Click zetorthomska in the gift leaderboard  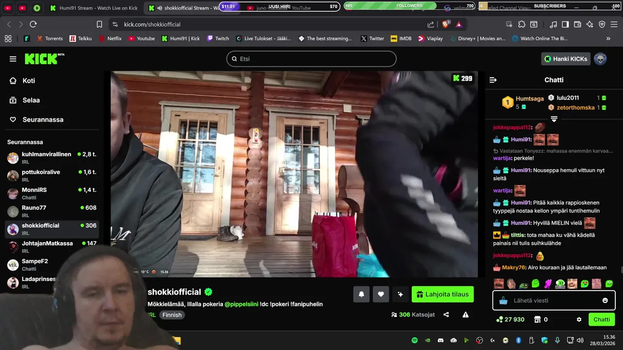pyautogui.click(x=576, y=107)
